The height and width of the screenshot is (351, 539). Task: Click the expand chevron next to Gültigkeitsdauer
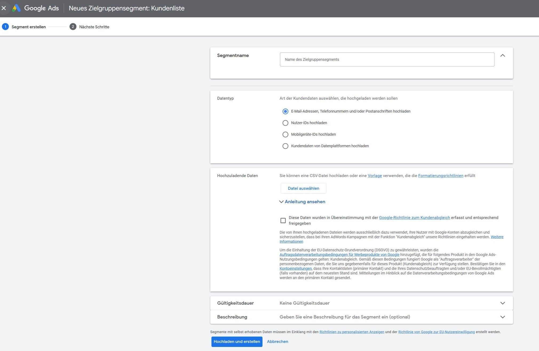pos(503,303)
